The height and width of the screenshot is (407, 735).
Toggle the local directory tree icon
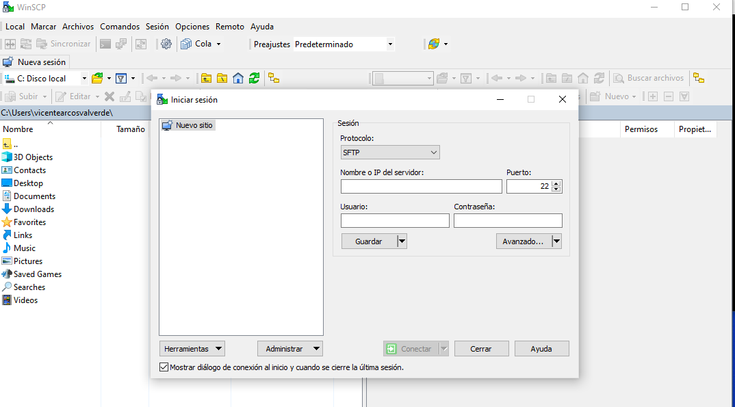click(274, 78)
